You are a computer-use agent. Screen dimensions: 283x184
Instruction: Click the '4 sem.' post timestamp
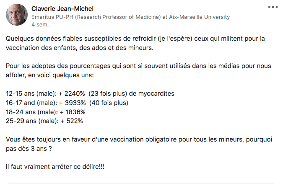point(40,25)
